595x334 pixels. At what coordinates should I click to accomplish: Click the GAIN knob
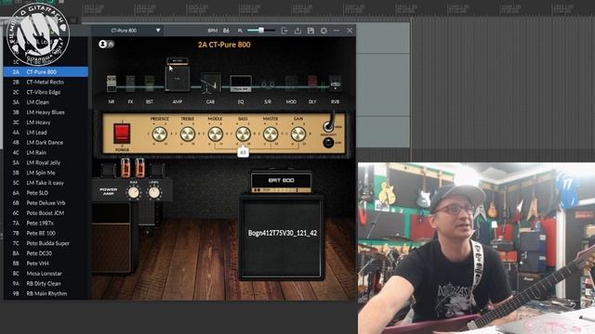tap(298, 134)
